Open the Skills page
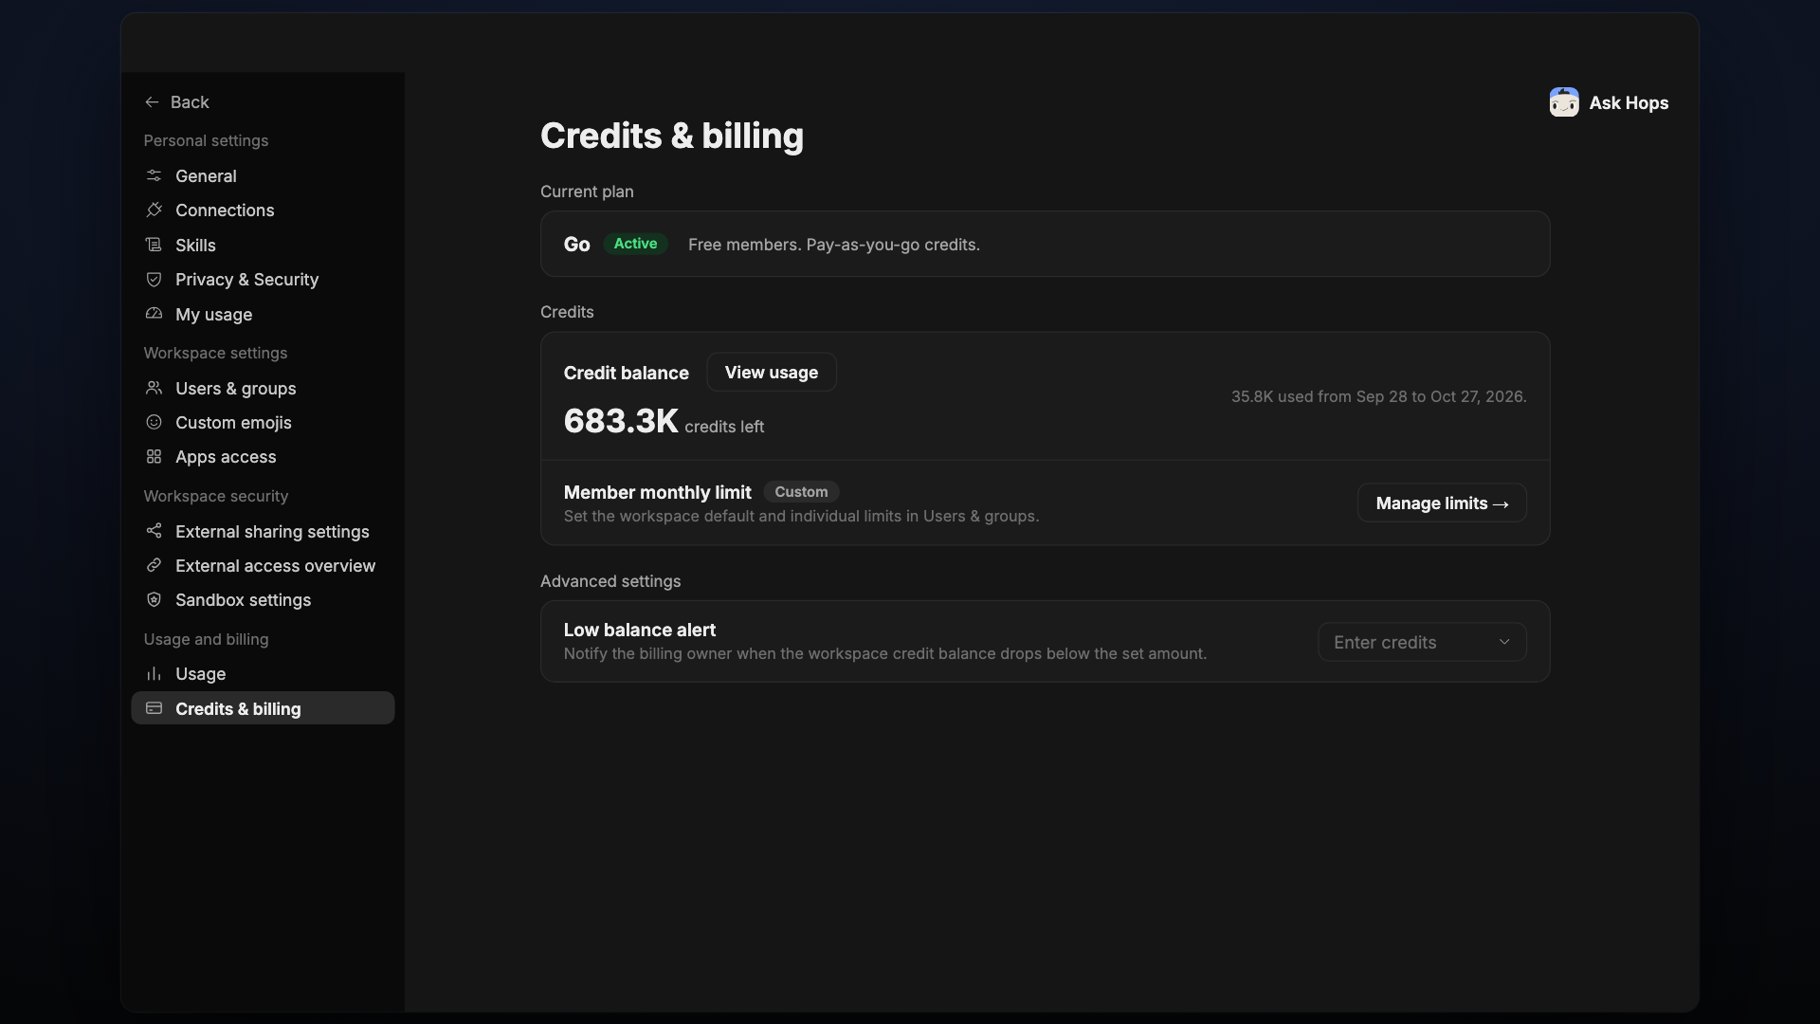Image resolution: width=1820 pixels, height=1024 pixels. [x=263, y=245]
